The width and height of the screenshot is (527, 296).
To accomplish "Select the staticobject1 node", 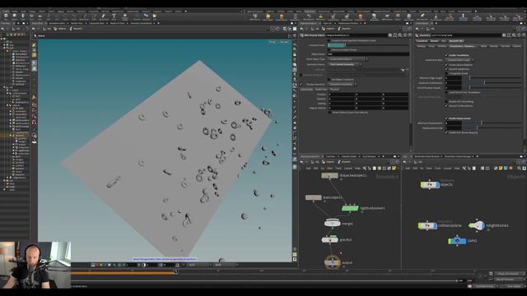I will click(x=313, y=197).
